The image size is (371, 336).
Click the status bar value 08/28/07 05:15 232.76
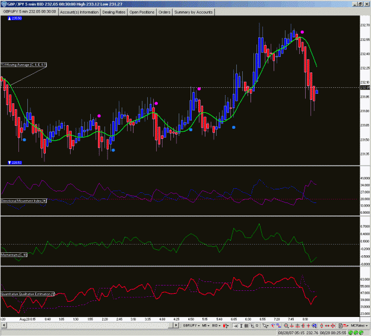[x=298, y=332]
